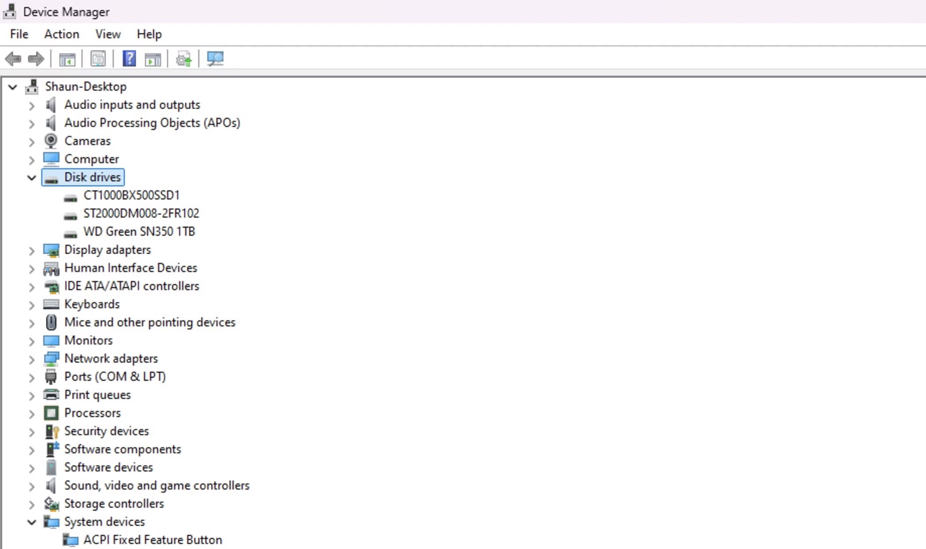Click the Forward arrow toolbar icon
The height and width of the screenshot is (549, 926).
tap(36, 59)
